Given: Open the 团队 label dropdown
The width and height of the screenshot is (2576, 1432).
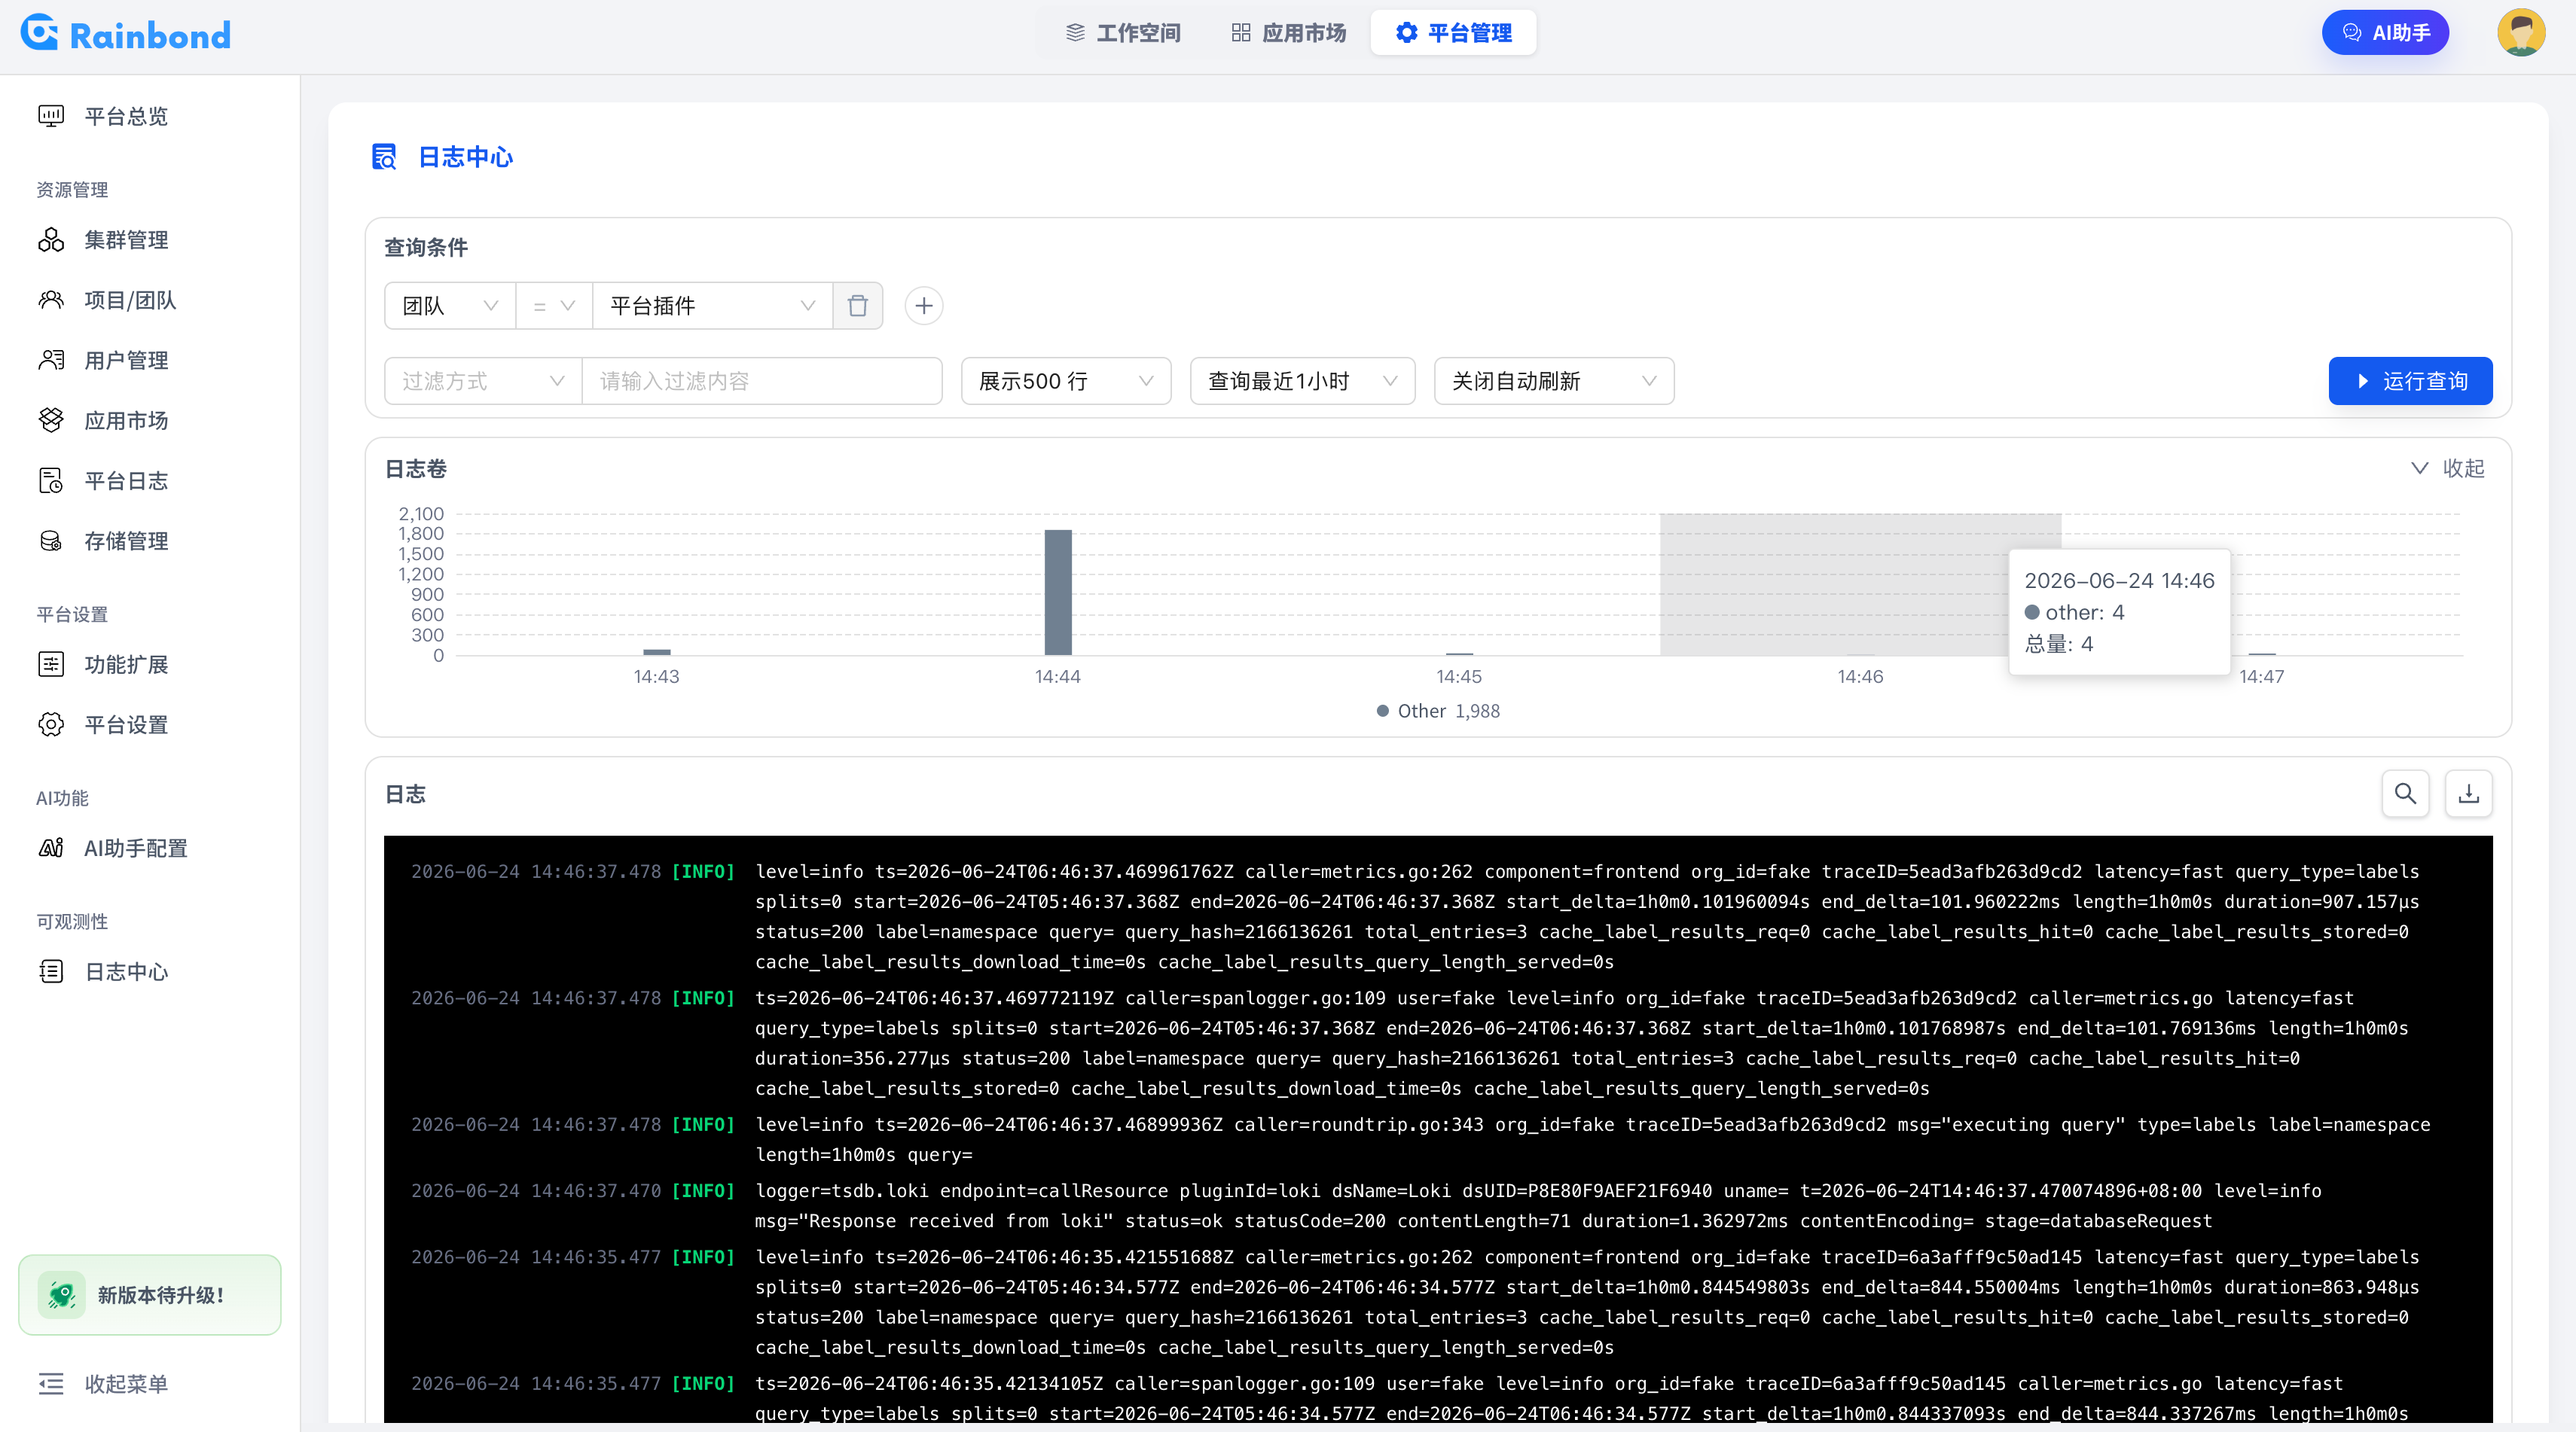Looking at the screenshot, I should [x=450, y=306].
